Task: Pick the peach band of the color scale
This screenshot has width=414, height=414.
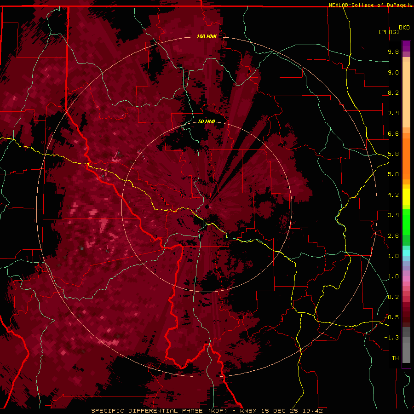Action: (x=406, y=94)
